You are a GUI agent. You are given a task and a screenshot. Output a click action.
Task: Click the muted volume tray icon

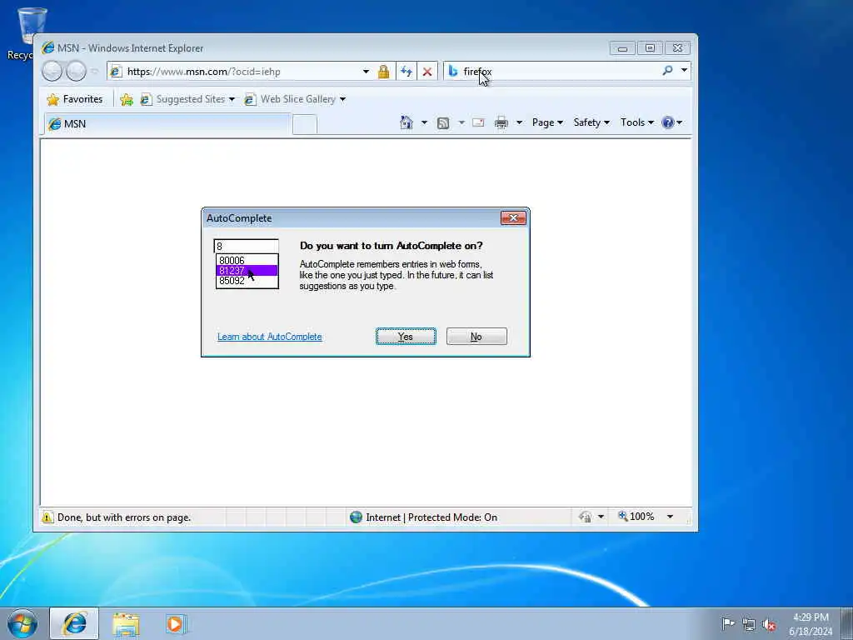click(769, 624)
